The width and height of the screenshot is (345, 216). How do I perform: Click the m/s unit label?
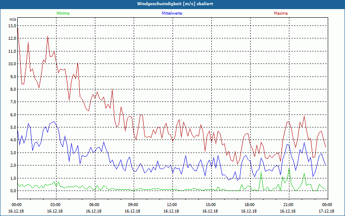[x=13, y=19]
